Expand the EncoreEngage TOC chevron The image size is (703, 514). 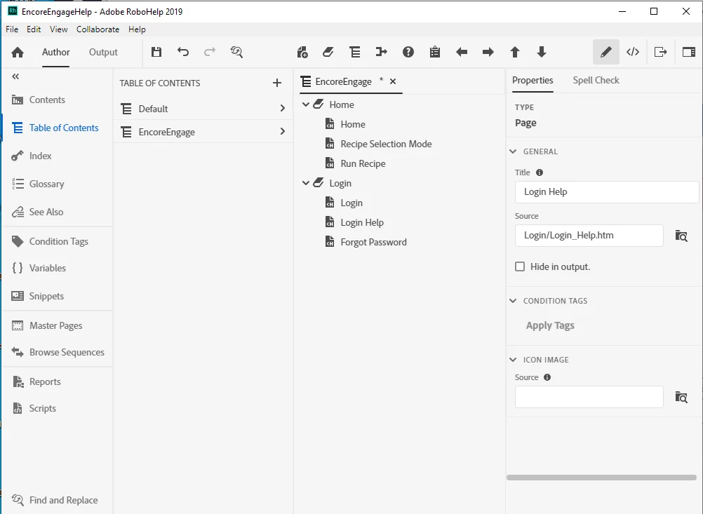(283, 131)
